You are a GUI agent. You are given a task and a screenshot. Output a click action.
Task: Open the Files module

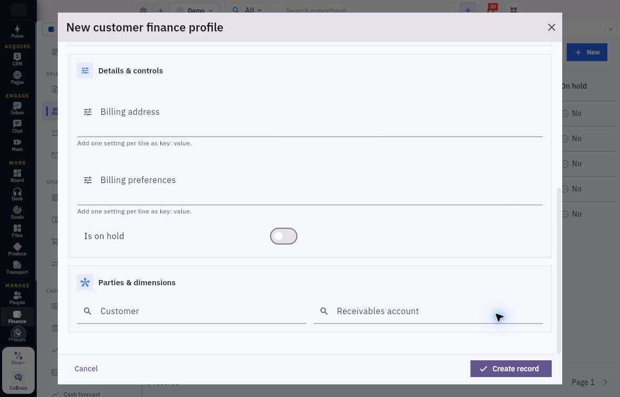coord(17,231)
